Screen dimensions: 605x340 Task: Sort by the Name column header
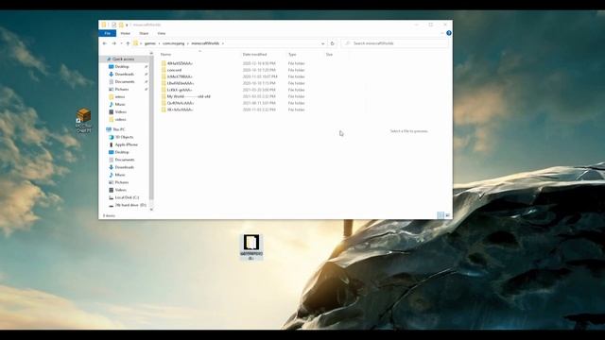click(x=165, y=55)
